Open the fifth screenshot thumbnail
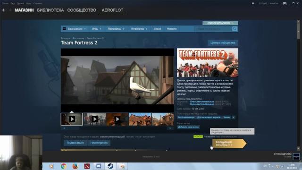The image size is (302, 170). (162, 119)
